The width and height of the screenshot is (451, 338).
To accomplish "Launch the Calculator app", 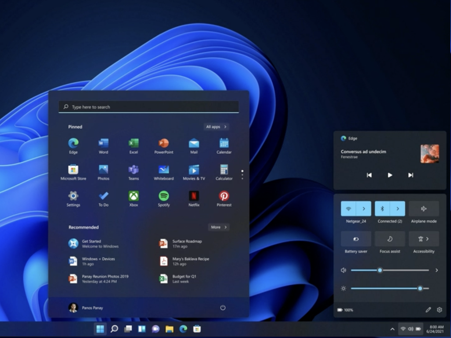I will point(224,173).
